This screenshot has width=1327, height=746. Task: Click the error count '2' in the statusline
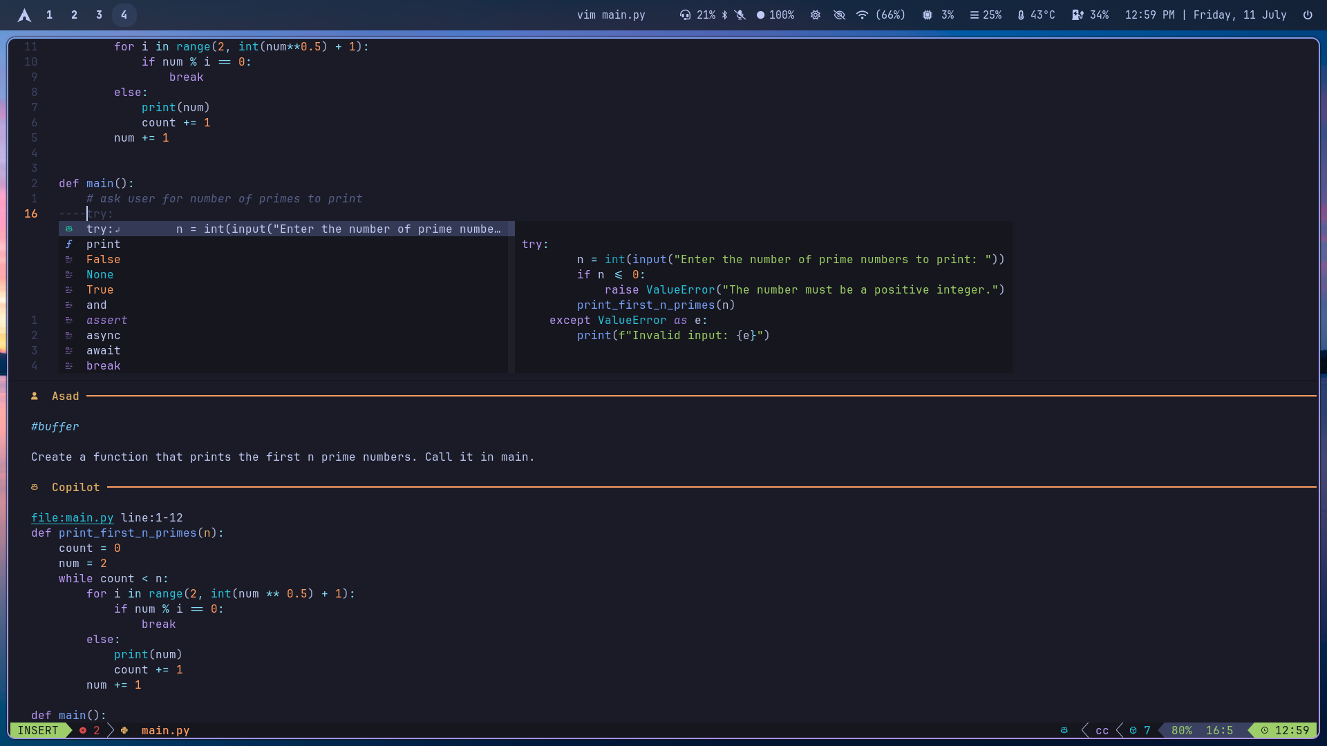pos(97,730)
